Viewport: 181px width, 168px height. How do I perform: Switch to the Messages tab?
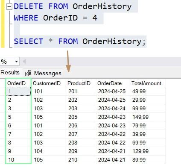click(x=43, y=73)
